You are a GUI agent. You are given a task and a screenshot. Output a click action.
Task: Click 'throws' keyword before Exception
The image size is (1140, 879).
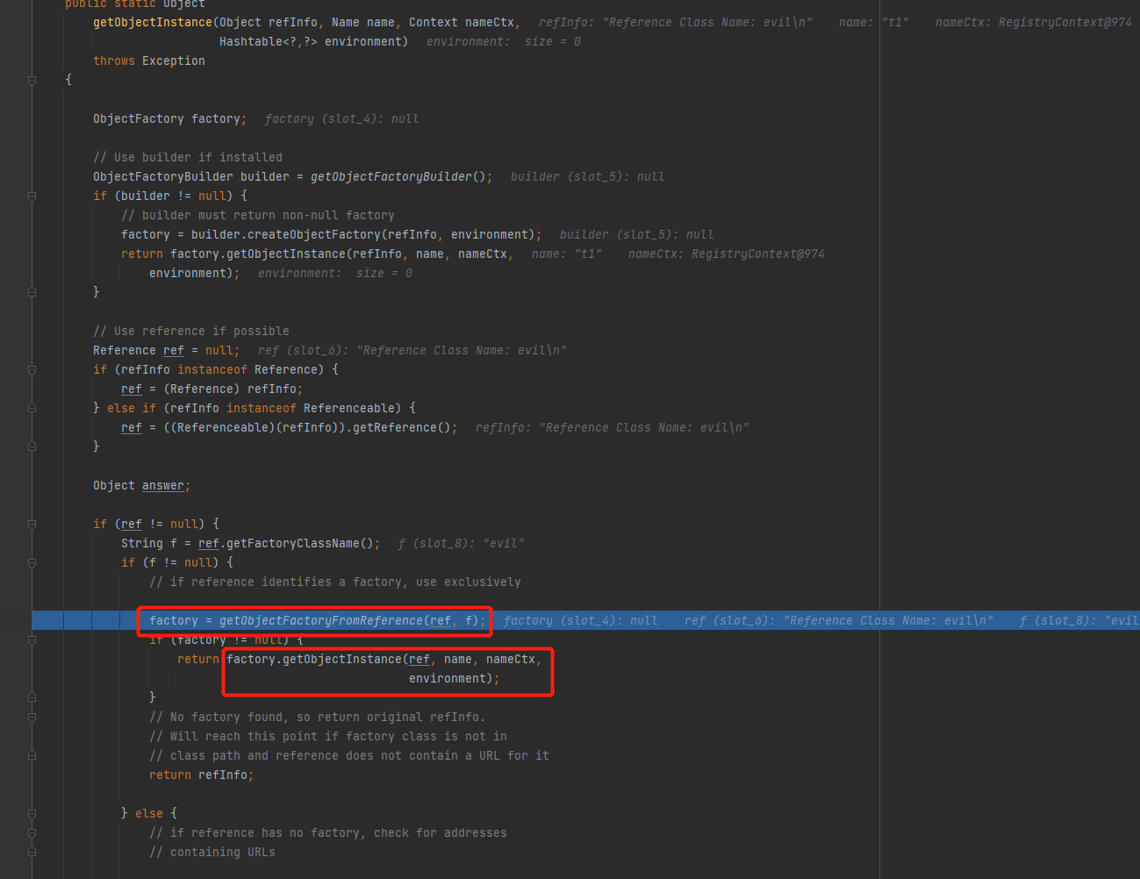(x=114, y=61)
